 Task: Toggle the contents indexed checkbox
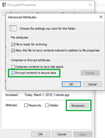tap(13, 51)
